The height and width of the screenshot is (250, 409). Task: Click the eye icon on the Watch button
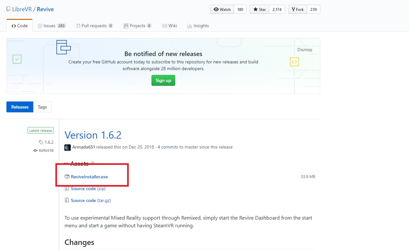point(216,9)
